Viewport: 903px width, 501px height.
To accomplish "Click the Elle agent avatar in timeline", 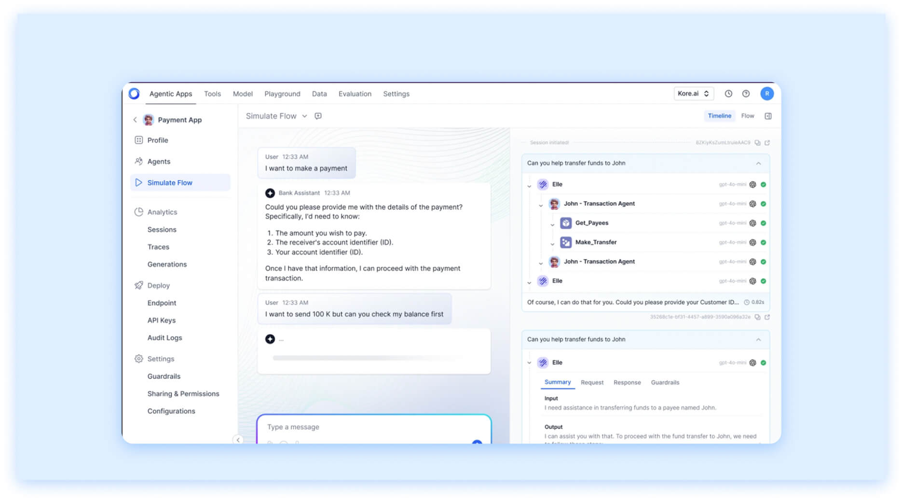I will coord(542,184).
